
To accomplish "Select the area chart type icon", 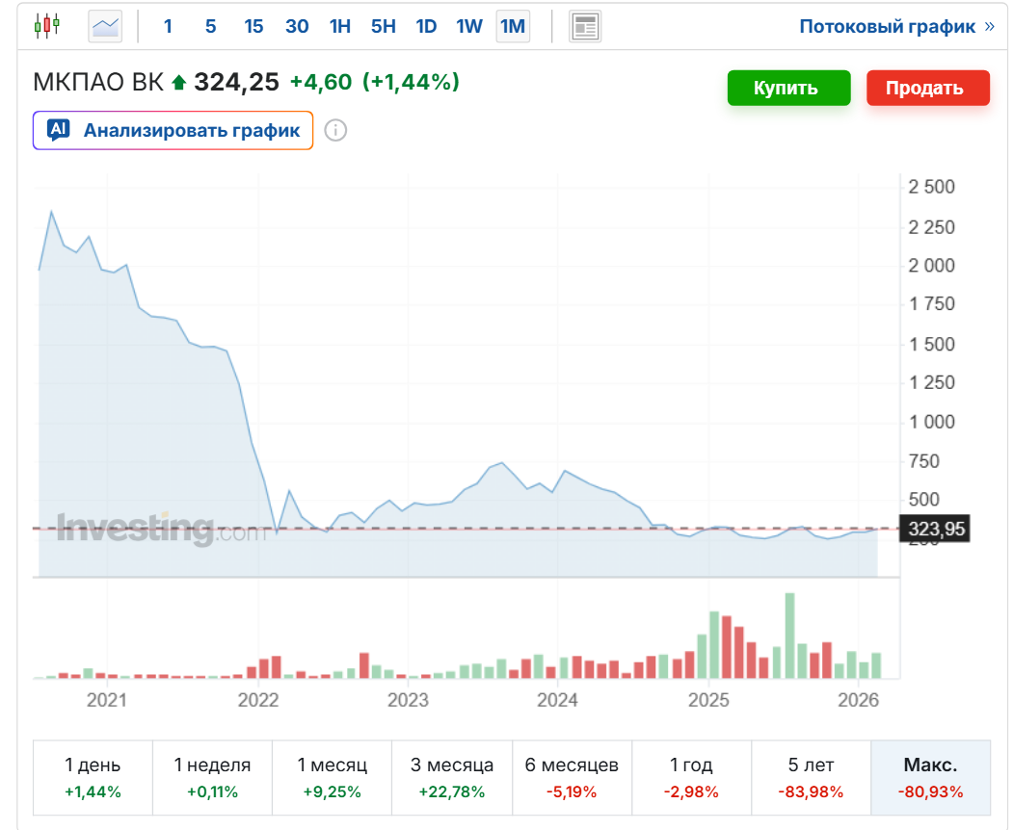I will 105,26.
